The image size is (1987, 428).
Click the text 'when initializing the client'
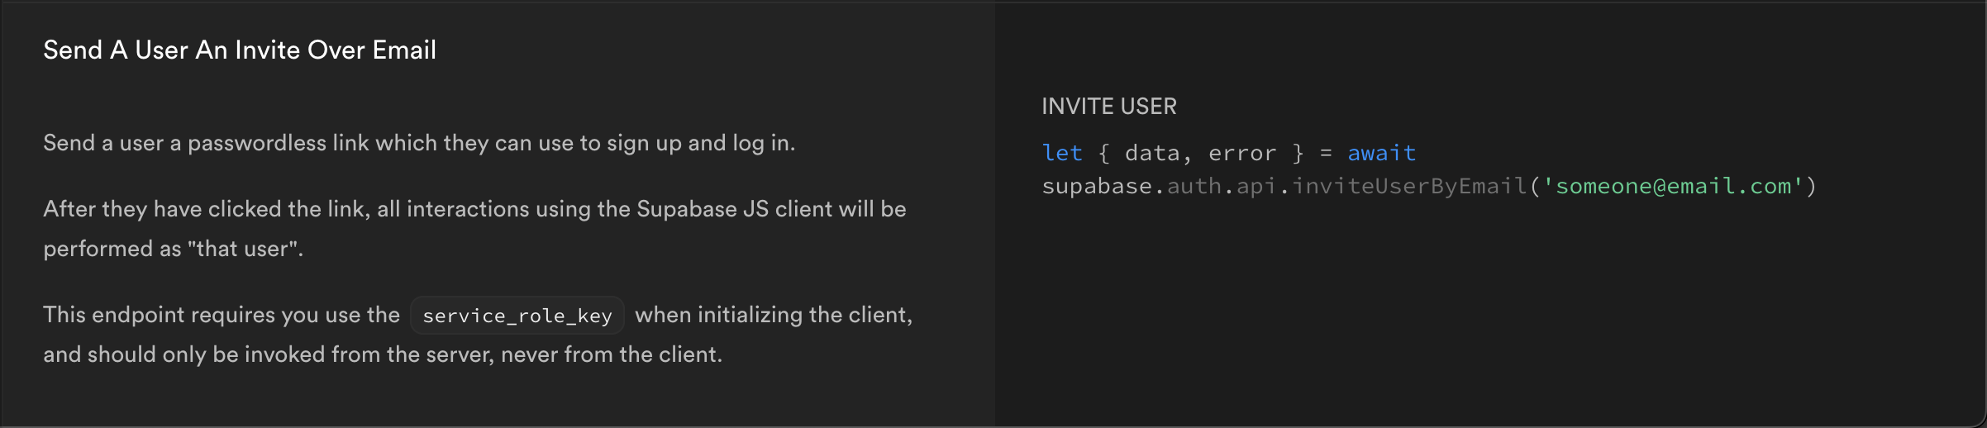click(773, 315)
